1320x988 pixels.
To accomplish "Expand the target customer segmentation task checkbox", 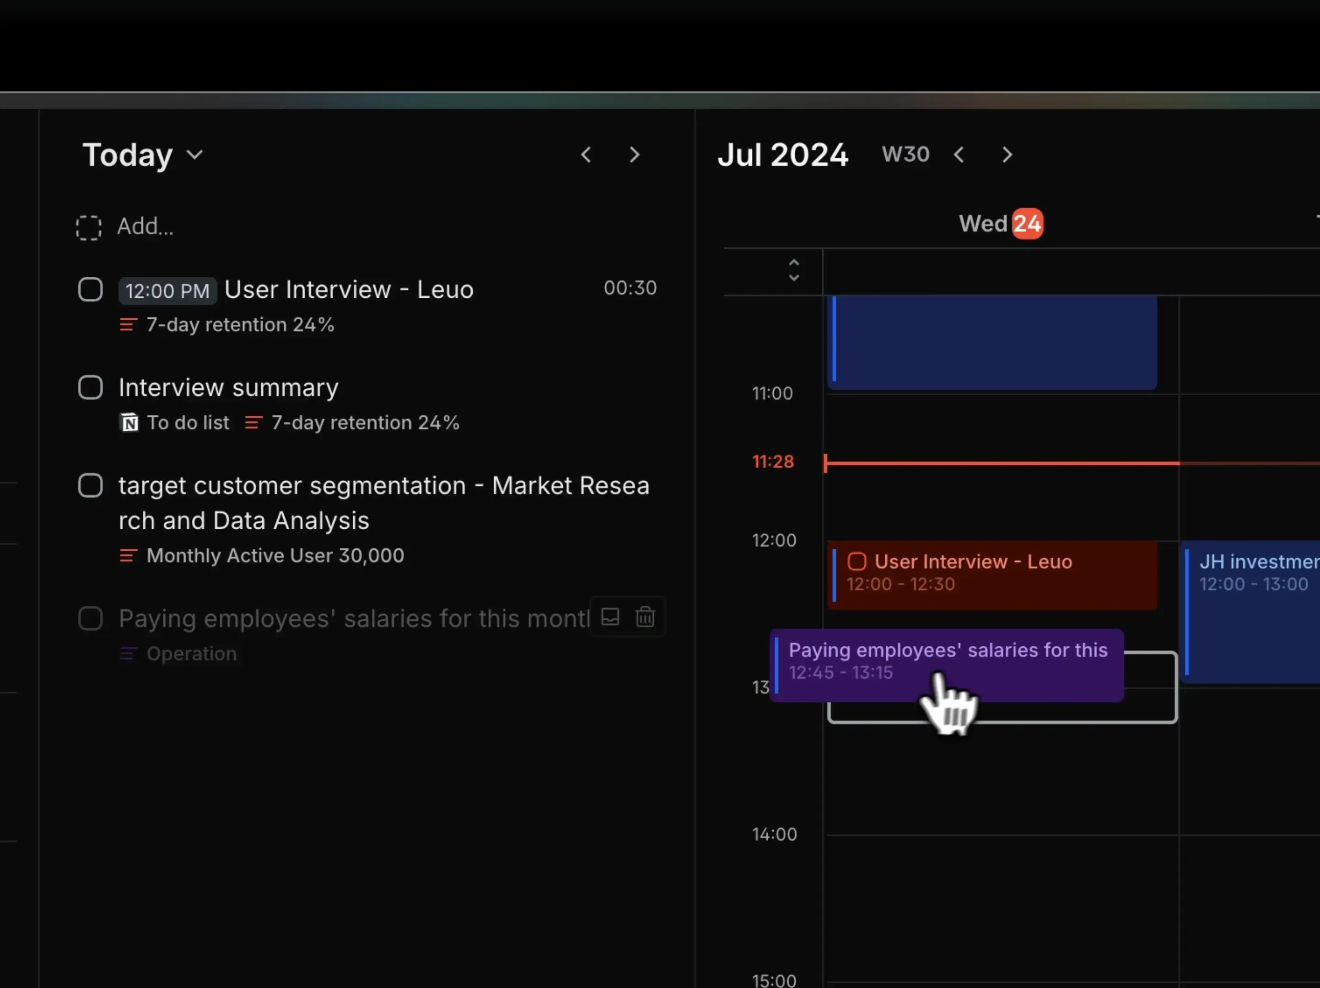I will [x=90, y=485].
